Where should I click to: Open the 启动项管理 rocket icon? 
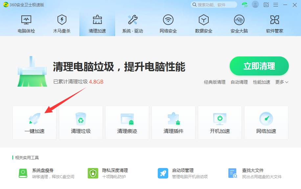163,173
